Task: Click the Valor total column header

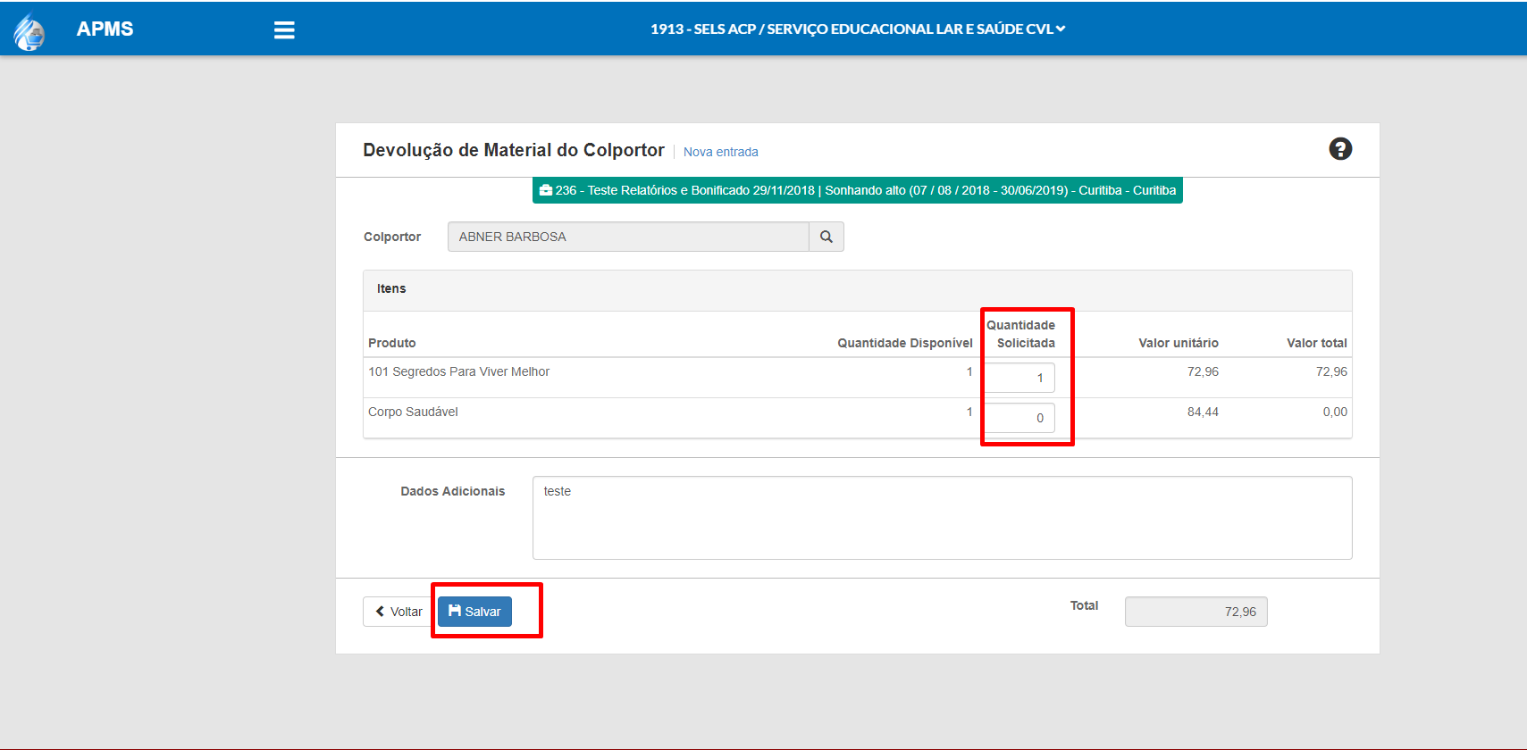Action: pos(1317,343)
